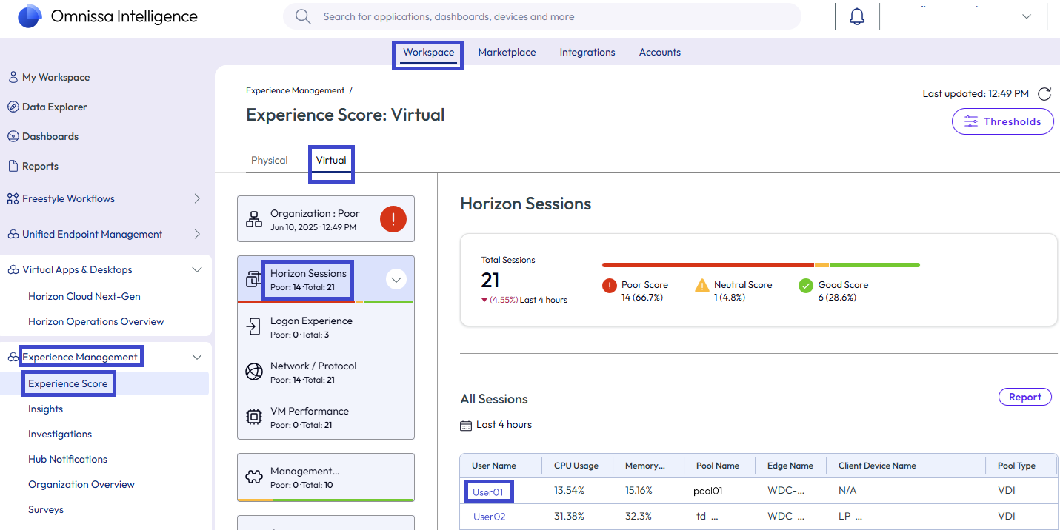Open the Integrations tab
The height and width of the screenshot is (530, 1060).
587,53
